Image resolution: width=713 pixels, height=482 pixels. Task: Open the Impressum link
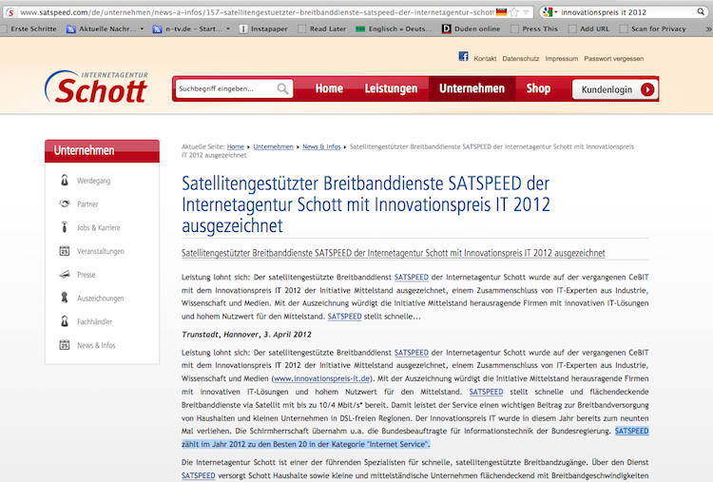click(562, 59)
